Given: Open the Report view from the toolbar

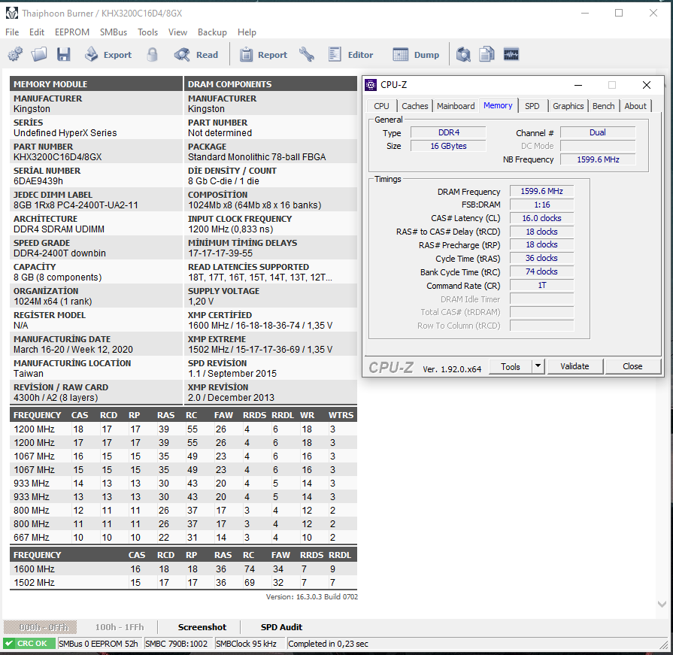Looking at the screenshot, I should (x=263, y=55).
